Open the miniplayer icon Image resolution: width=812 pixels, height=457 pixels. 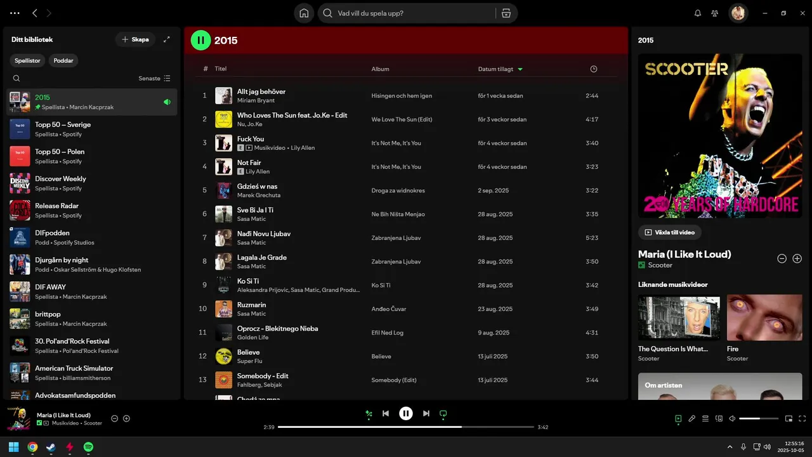789,419
